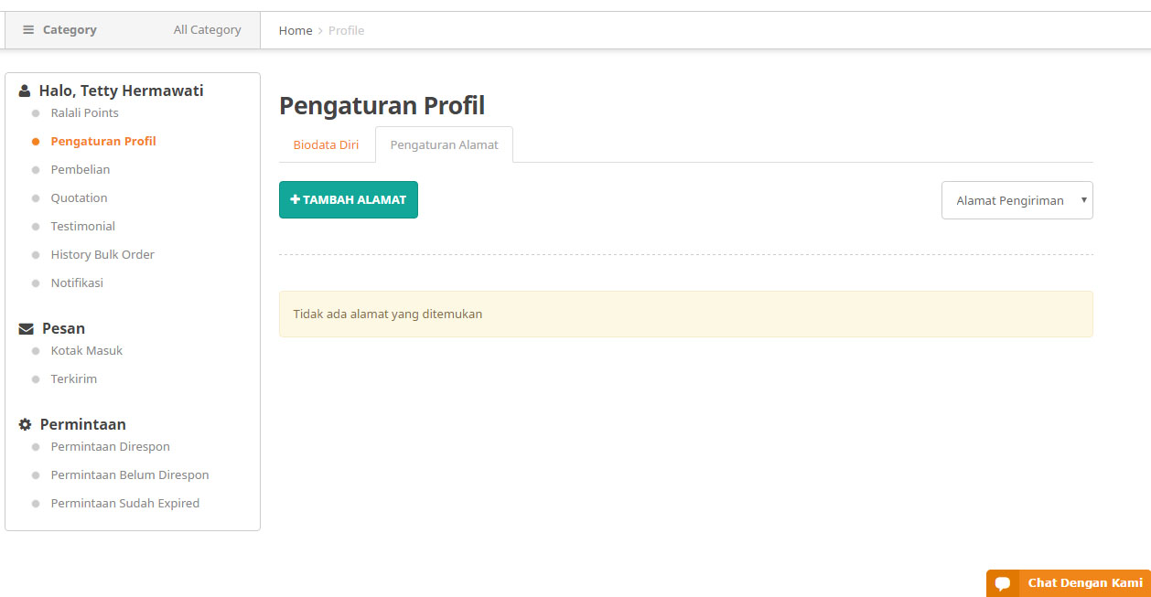The height and width of the screenshot is (597, 1151).
Task: Click the gear icon beside Permintaan
Action: click(26, 425)
